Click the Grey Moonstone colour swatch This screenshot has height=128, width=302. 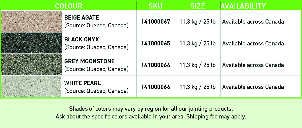(31, 65)
